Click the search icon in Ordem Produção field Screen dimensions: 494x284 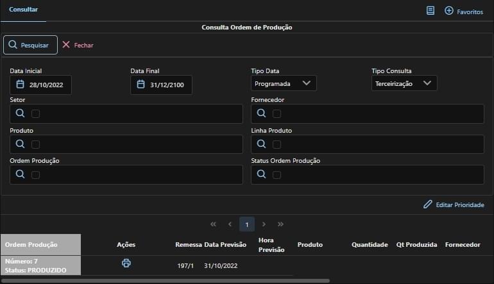pyautogui.click(x=20, y=174)
